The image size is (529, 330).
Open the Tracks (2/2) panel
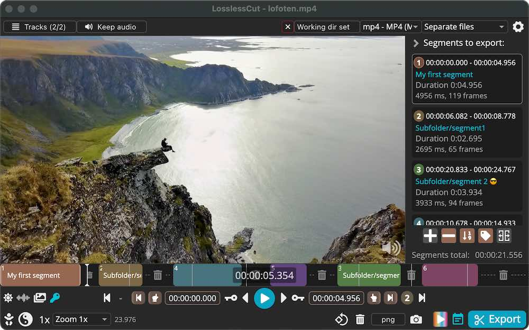pos(40,26)
